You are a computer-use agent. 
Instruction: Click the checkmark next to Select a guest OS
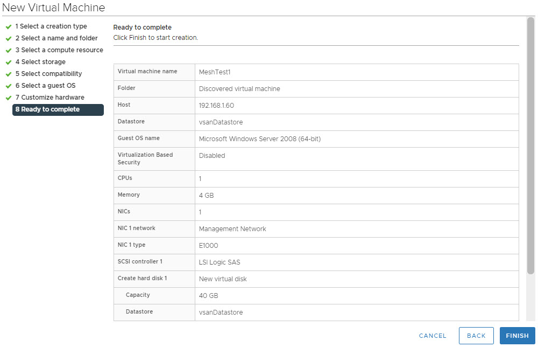click(x=9, y=86)
